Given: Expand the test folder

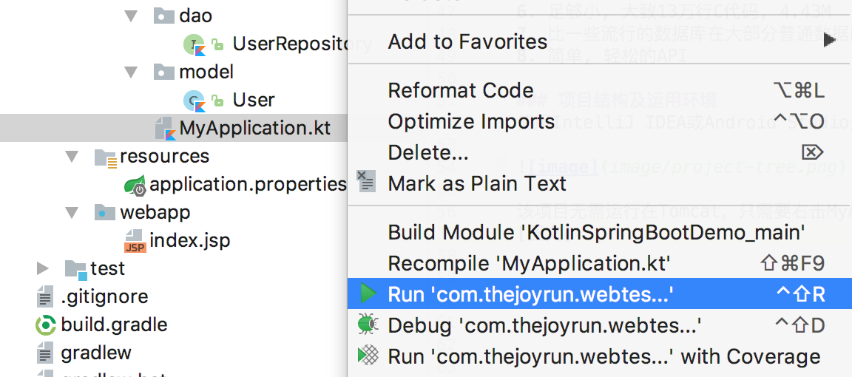Looking at the screenshot, I should [43, 268].
